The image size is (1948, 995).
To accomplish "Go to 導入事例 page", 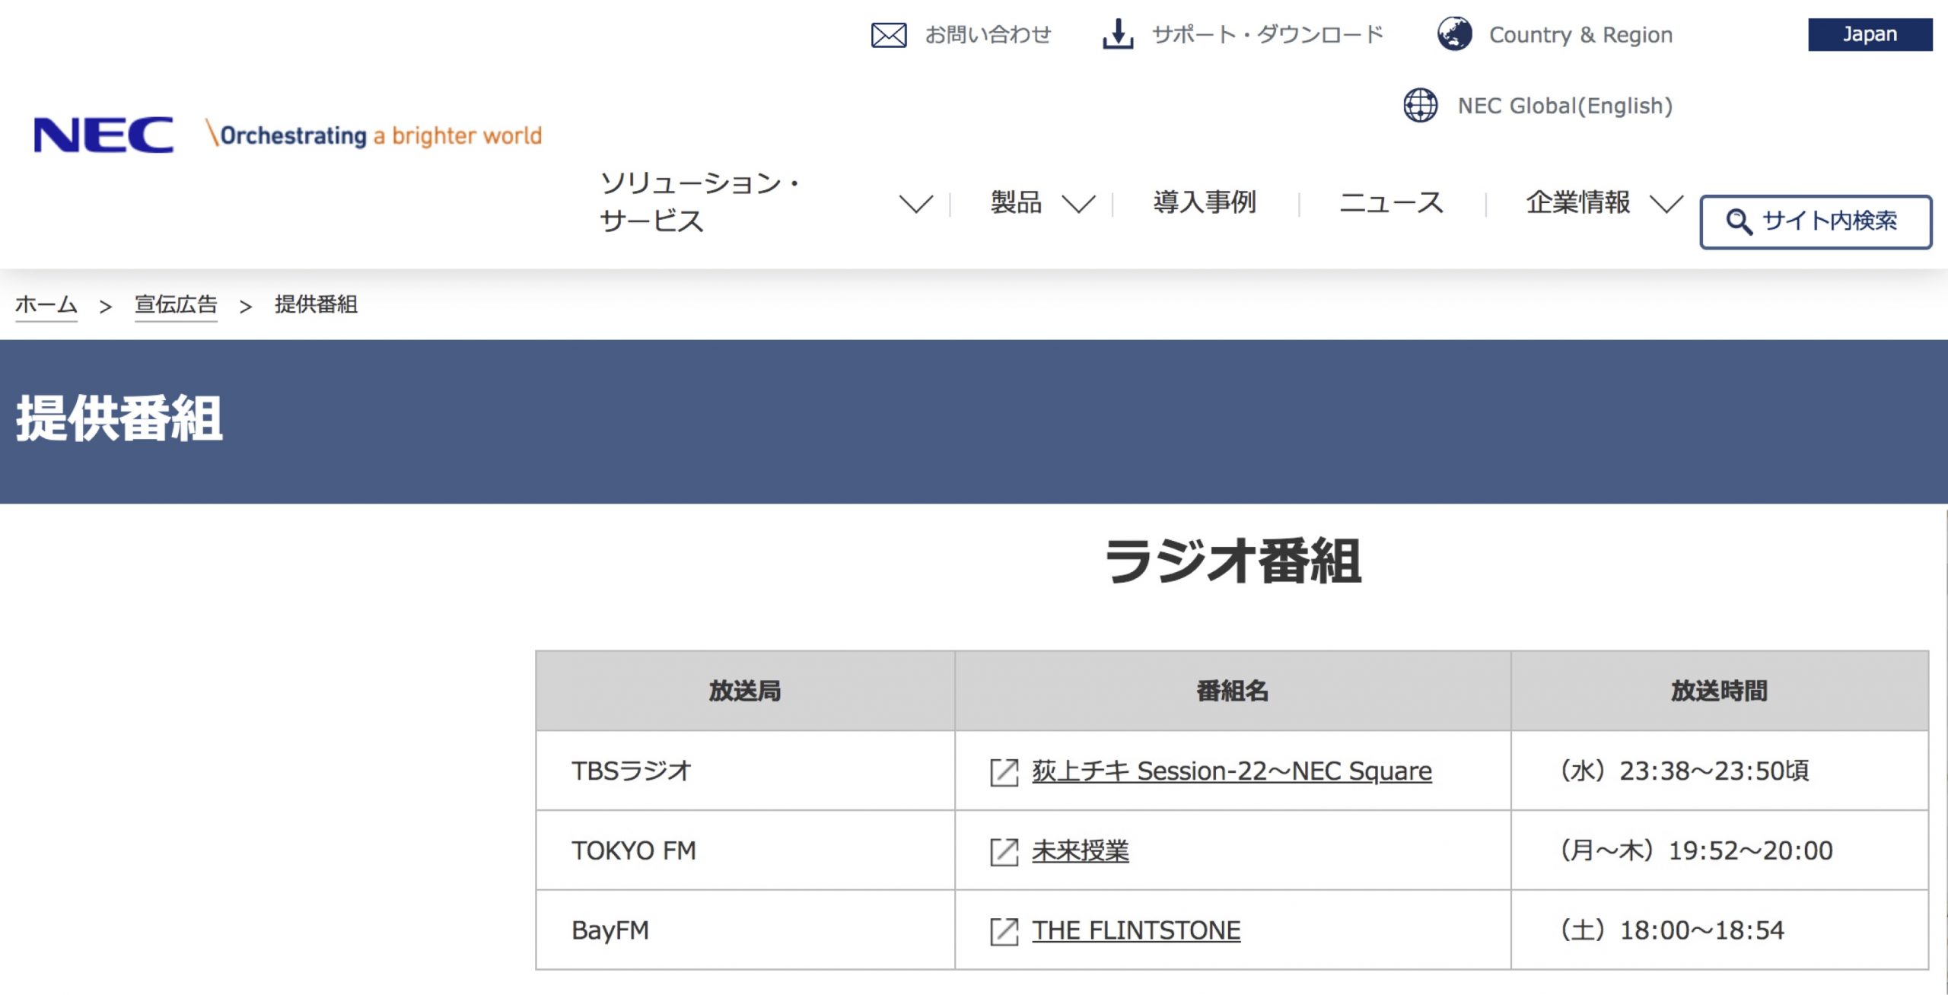I will (x=1205, y=202).
